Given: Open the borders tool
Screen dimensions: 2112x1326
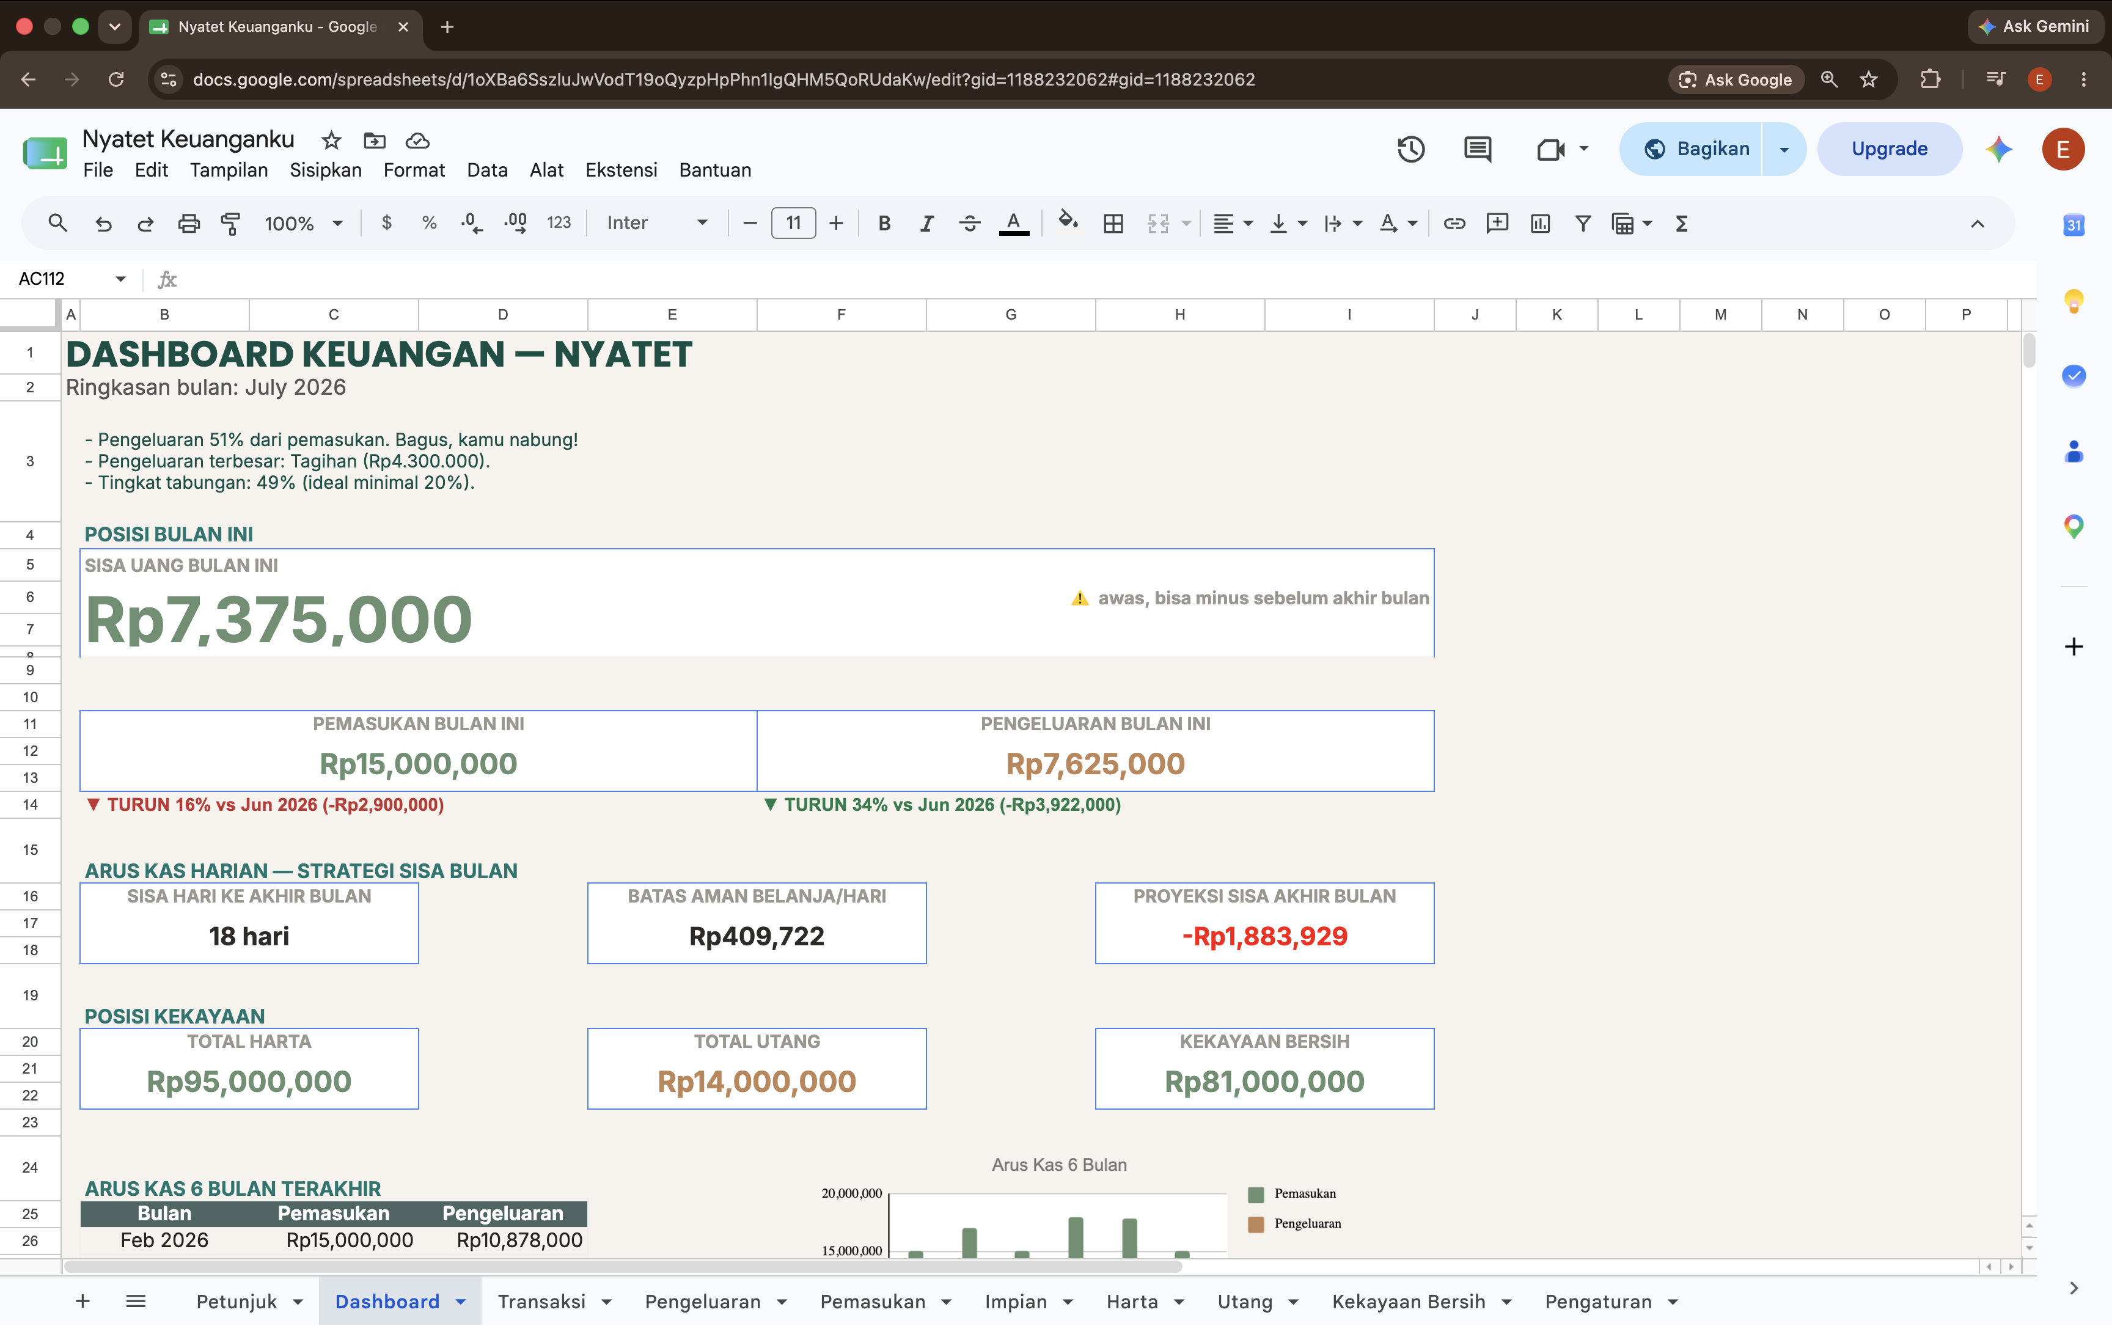Looking at the screenshot, I should [1113, 224].
